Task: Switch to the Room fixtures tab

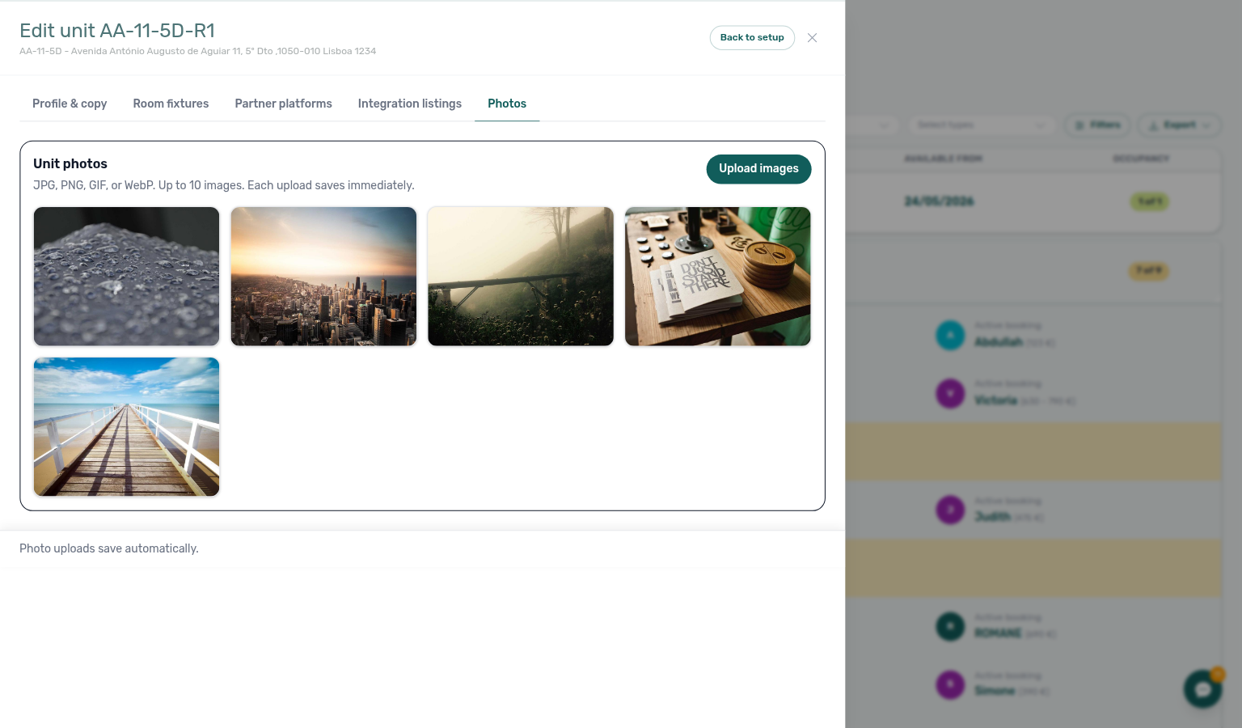Action: (171, 104)
